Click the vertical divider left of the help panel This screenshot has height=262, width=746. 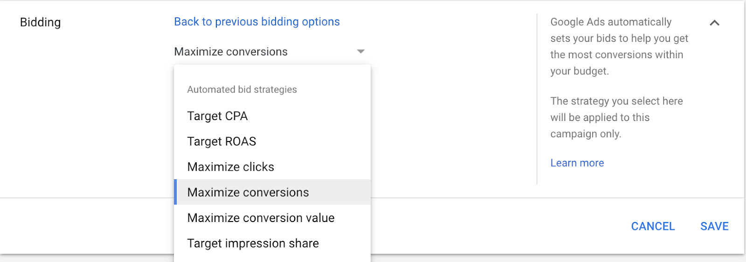pos(537,100)
